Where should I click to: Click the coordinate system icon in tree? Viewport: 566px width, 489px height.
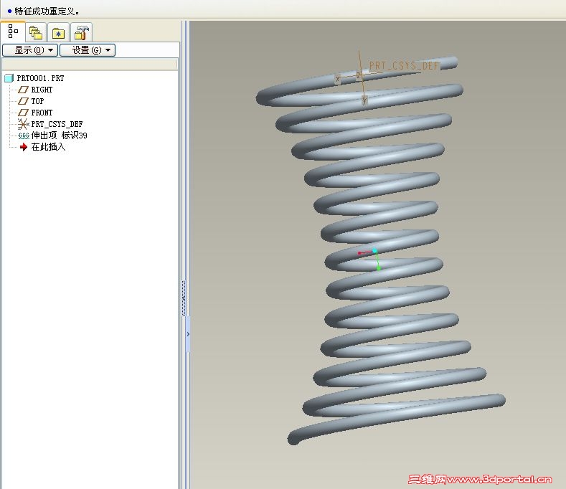(24, 125)
